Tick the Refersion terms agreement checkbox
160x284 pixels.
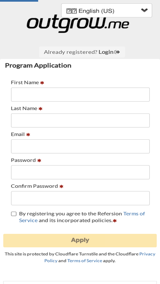(x=14, y=214)
